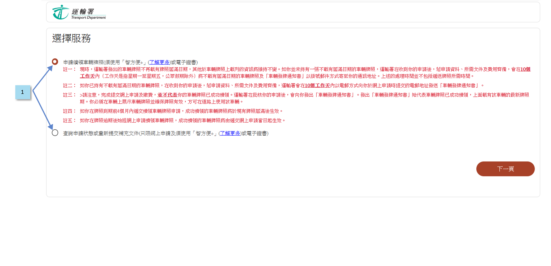Open 了解更多 link in the enquiry status option
This screenshot has width=551, height=266.
click(x=230, y=133)
